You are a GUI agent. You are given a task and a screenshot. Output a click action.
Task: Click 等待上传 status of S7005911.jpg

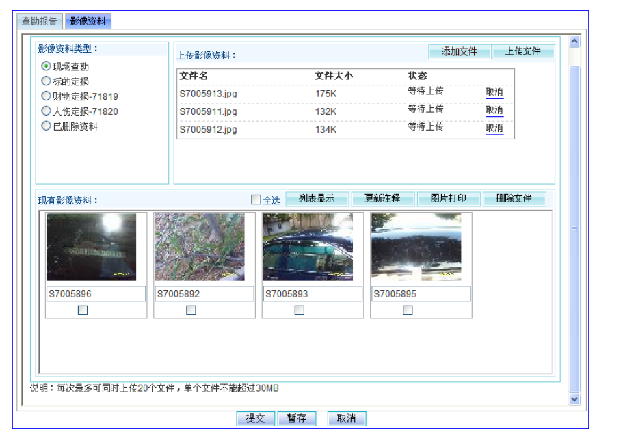pos(425,109)
